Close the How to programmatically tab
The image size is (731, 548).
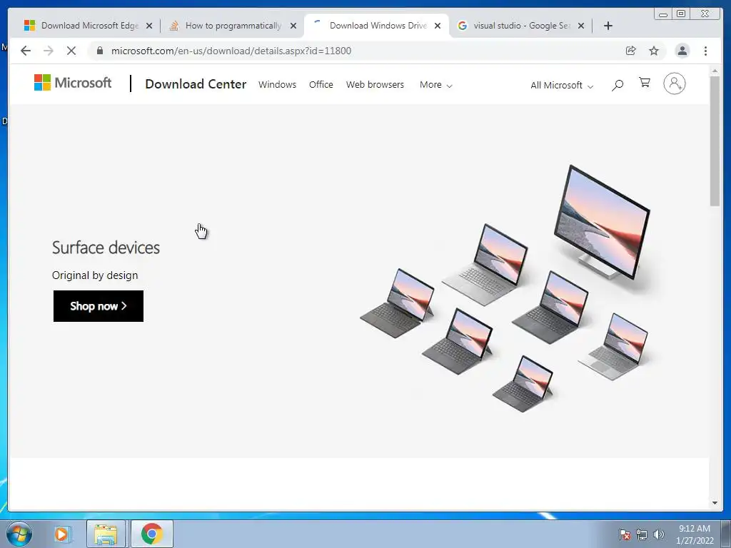pos(293,26)
